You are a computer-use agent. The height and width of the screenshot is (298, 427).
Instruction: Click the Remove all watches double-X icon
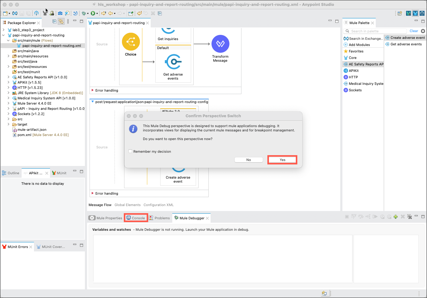click(410, 217)
